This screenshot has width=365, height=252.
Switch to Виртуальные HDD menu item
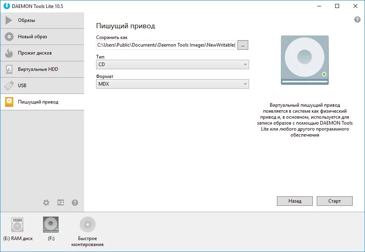42,69
